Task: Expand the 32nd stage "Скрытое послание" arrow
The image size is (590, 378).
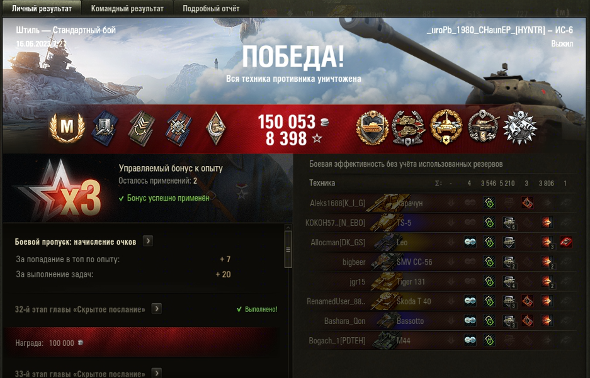Action: (x=157, y=309)
